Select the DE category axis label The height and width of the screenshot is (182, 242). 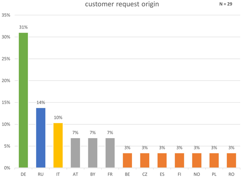click(x=23, y=174)
